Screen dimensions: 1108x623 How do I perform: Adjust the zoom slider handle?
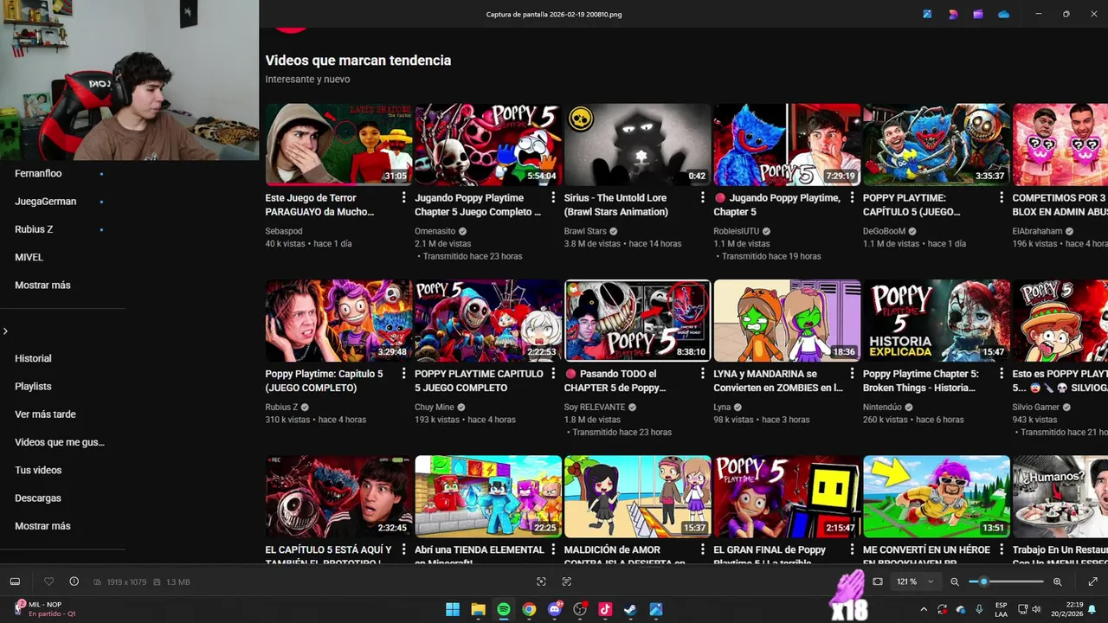click(x=983, y=581)
